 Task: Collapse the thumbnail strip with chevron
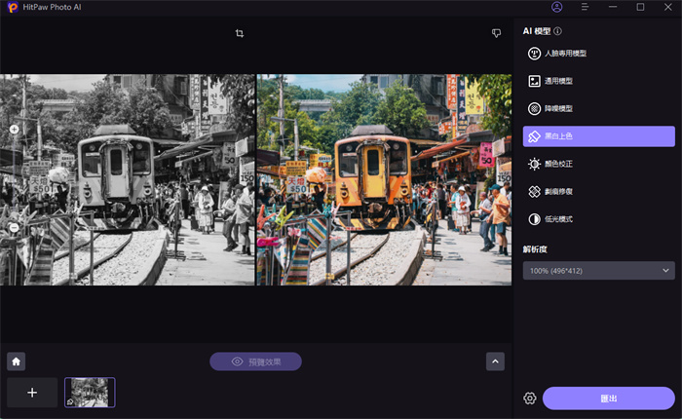[x=495, y=362]
